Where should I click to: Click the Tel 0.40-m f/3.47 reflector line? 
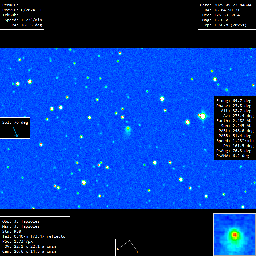[35, 236]
